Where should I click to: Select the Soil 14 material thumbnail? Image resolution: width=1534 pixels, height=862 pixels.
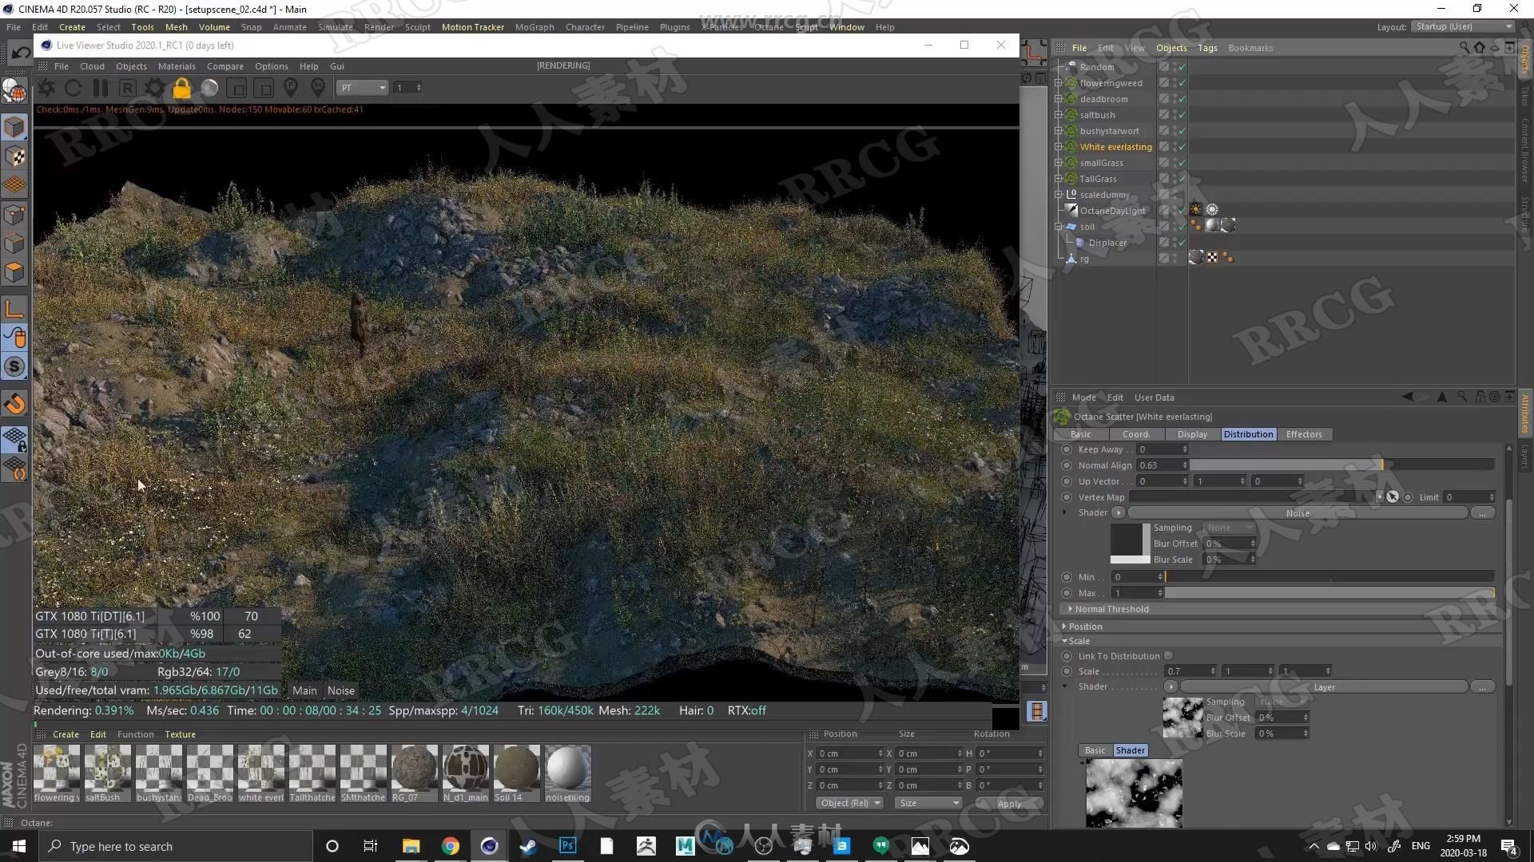click(517, 773)
